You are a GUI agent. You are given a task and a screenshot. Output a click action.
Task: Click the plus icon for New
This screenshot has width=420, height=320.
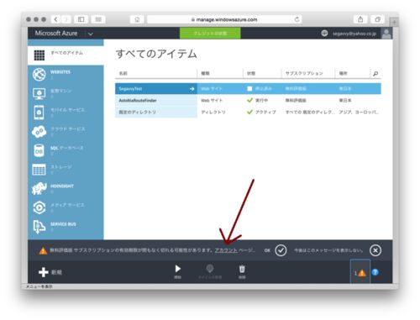(x=44, y=272)
